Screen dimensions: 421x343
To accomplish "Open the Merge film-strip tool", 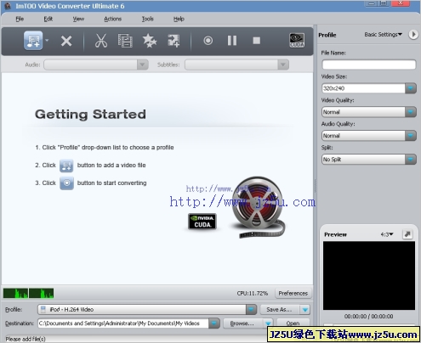I will coord(125,41).
